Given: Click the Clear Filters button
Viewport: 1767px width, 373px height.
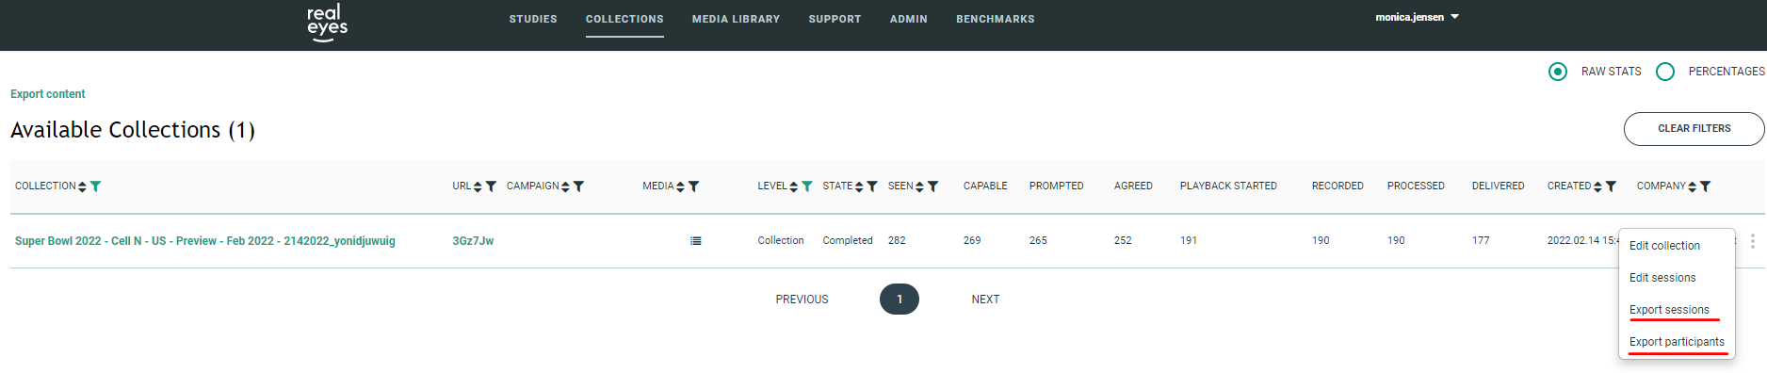Looking at the screenshot, I should [x=1694, y=129].
